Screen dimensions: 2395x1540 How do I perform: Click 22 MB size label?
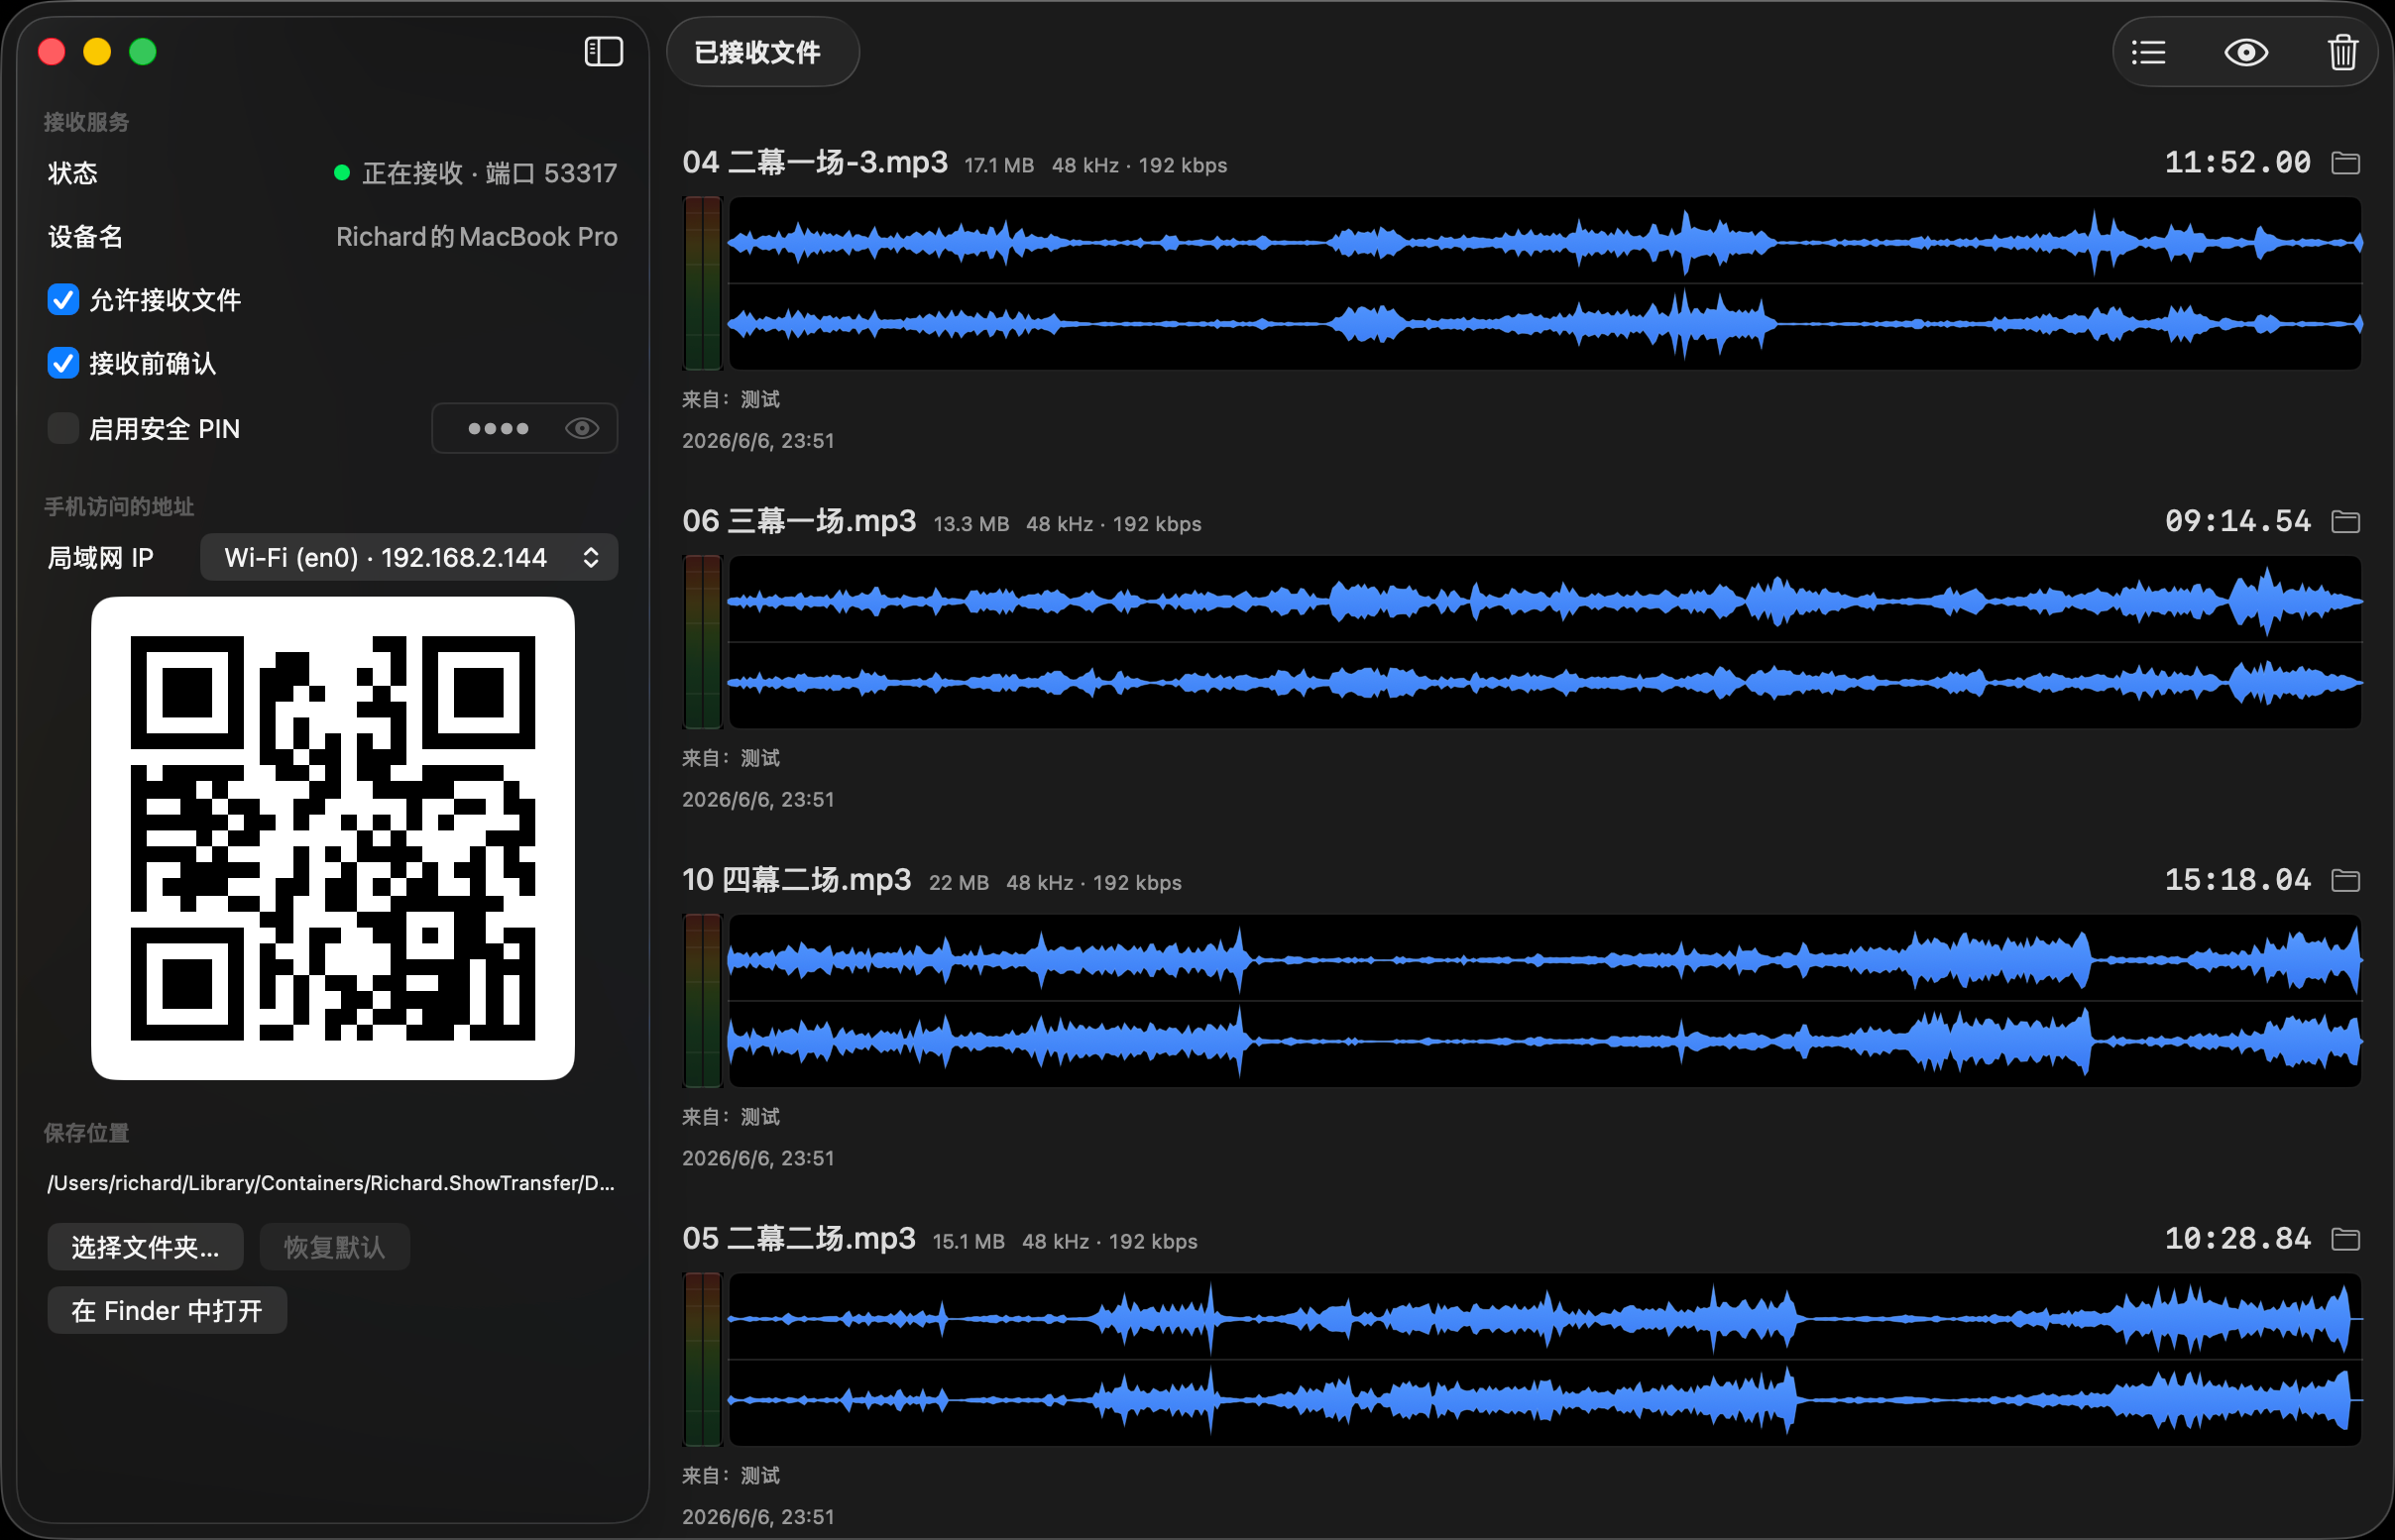(959, 884)
